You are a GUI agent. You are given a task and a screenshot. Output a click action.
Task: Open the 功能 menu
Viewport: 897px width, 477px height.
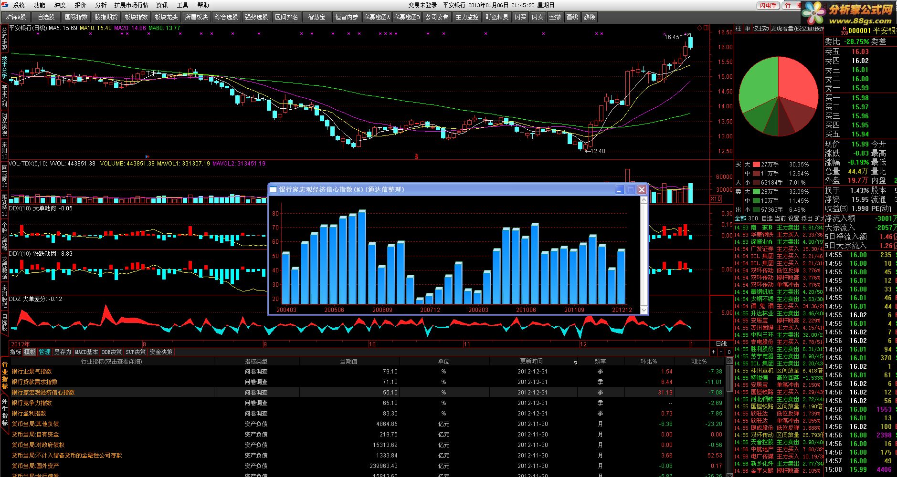pyautogui.click(x=40, y=5)
